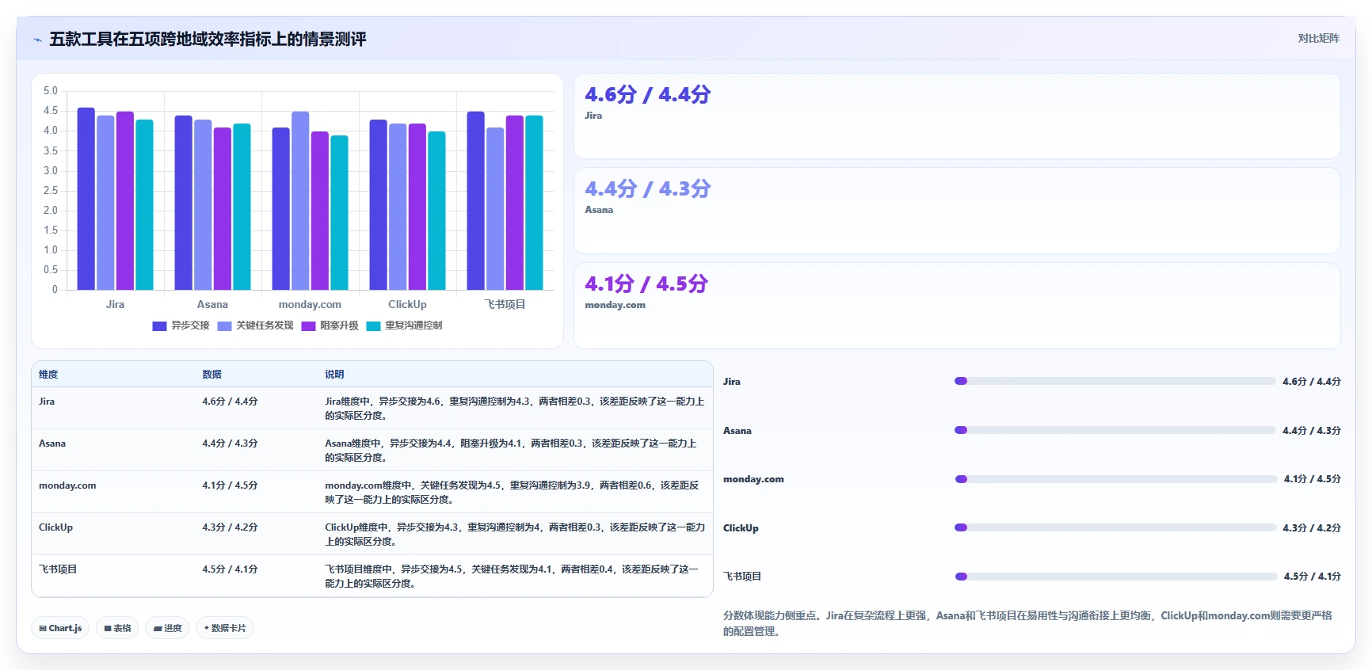Click the 数据卡片 tag chip

click(x=225, y=628)
